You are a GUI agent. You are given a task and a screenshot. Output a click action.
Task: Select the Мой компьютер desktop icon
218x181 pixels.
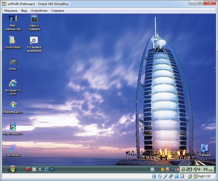(x=13, y=19)
